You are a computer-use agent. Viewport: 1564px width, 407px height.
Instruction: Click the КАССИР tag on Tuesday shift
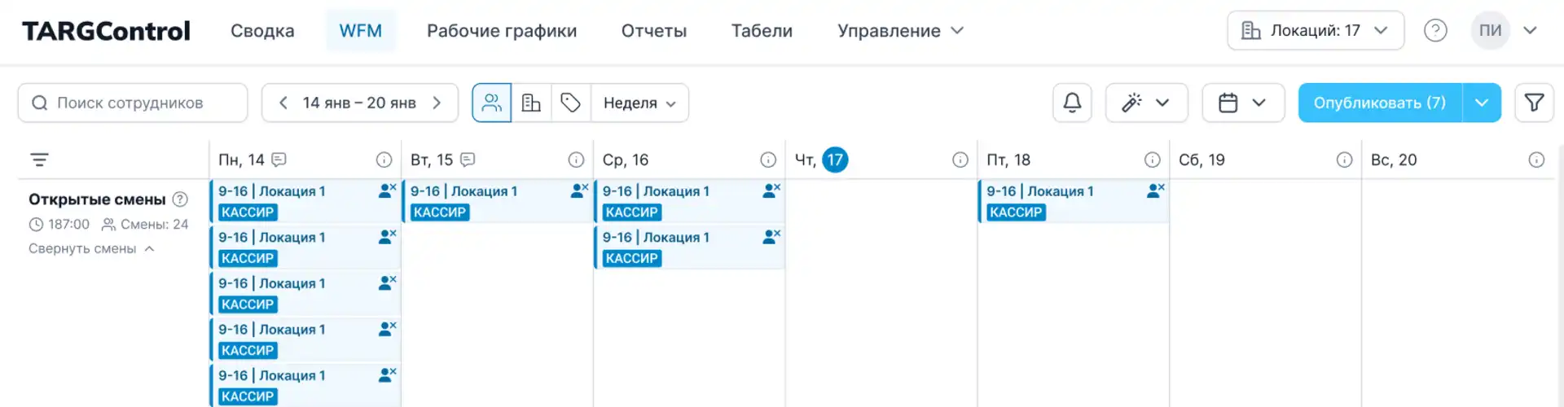440,212
